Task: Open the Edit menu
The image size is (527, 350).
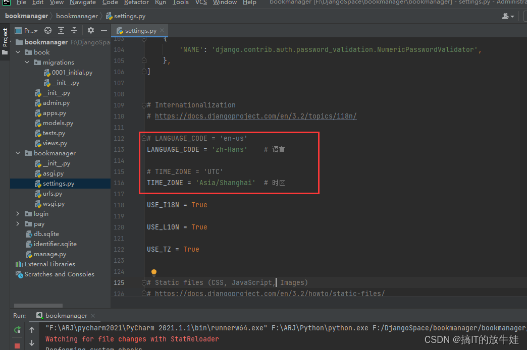Action: [38, 3]
